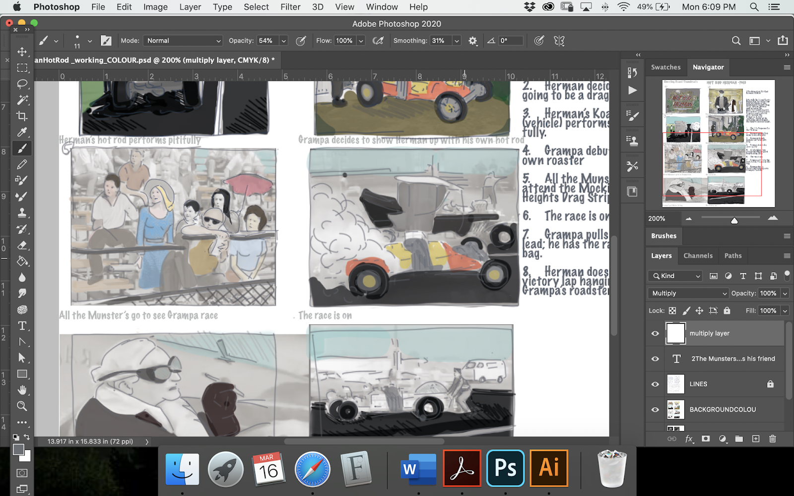Add a layer mask

pos(706,438)
